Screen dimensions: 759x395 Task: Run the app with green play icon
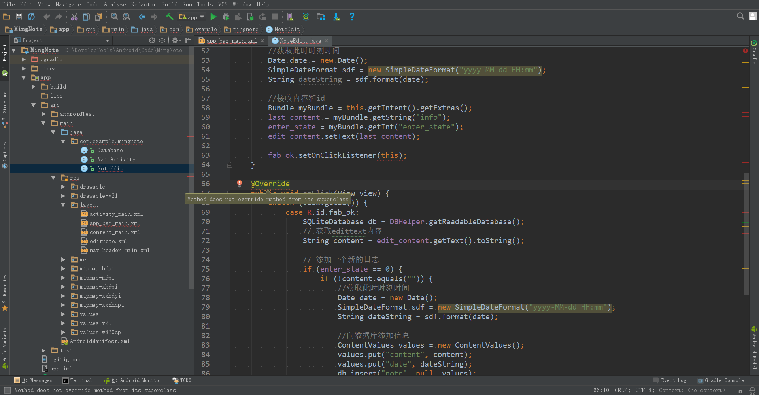pos(213,17)
